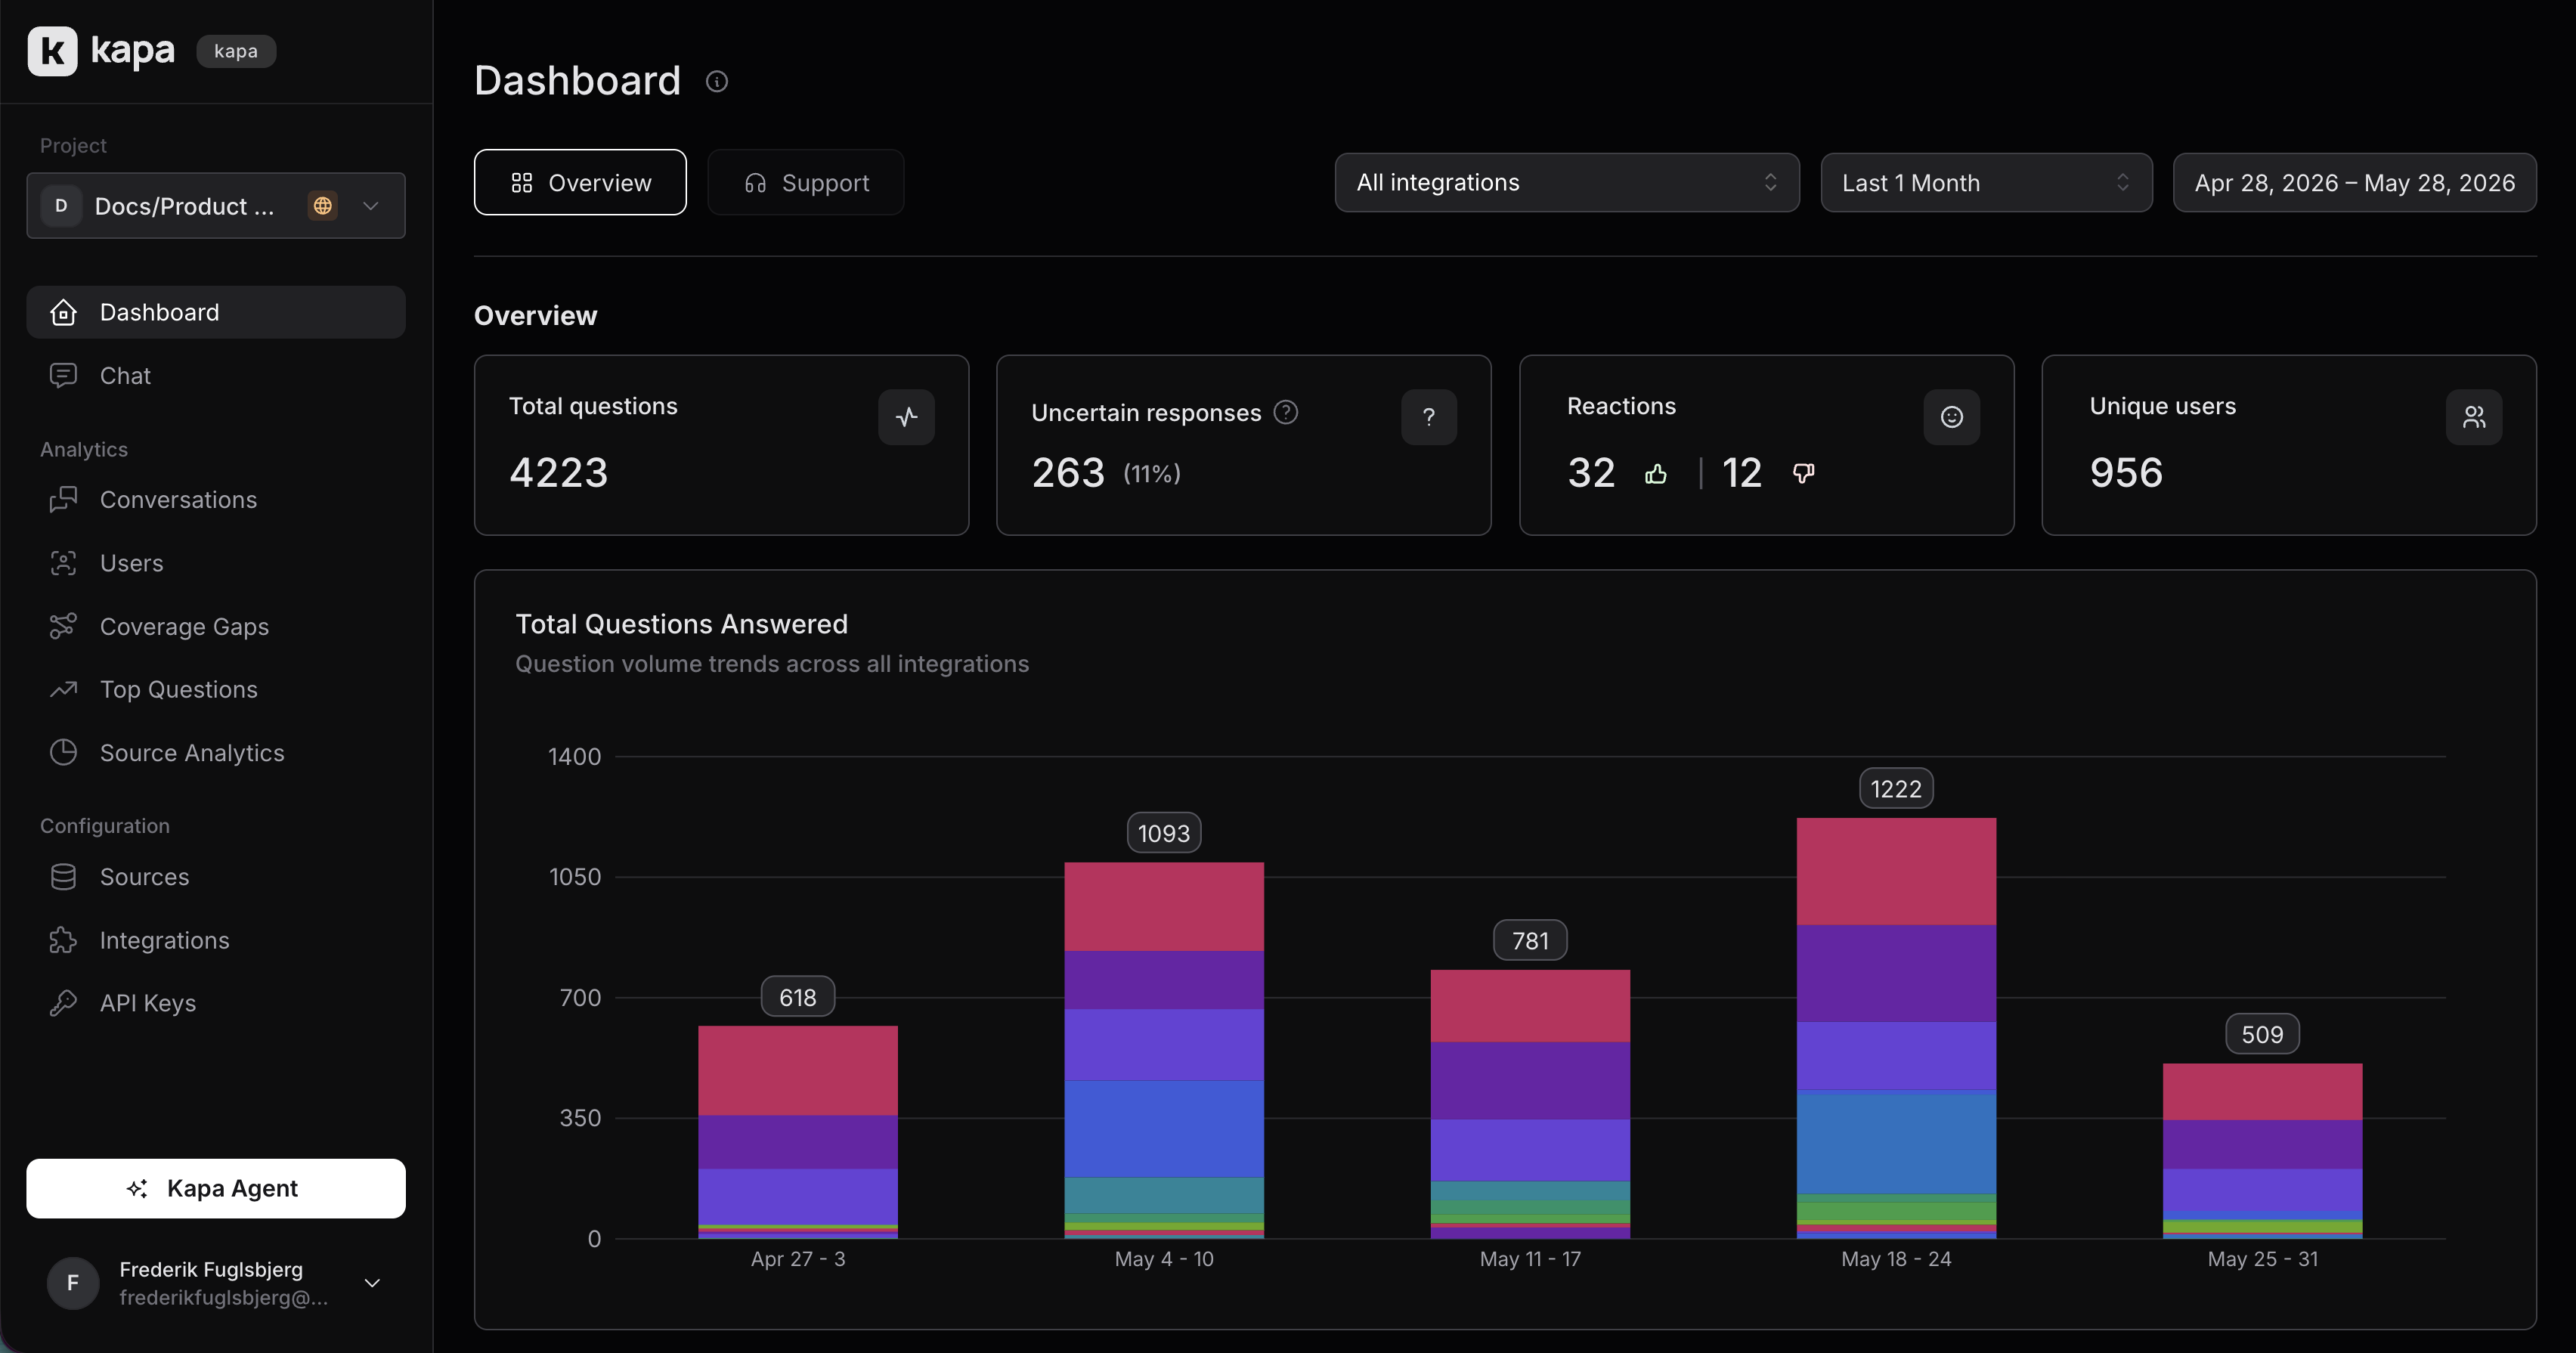Viewport: 2576px width, 1353px height.
Task: Click the 956 unique users value
Action: [x=2126, y=473]
